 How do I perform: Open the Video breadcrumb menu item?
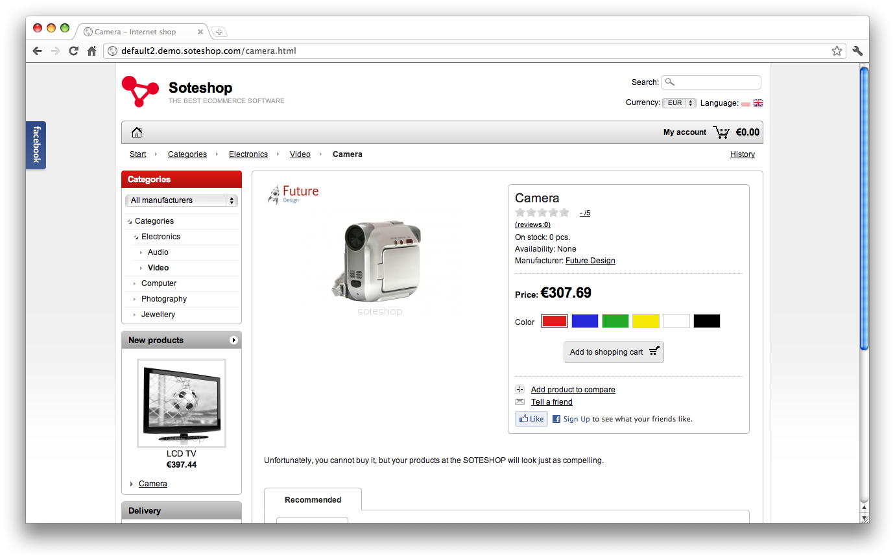pos(300,154)
